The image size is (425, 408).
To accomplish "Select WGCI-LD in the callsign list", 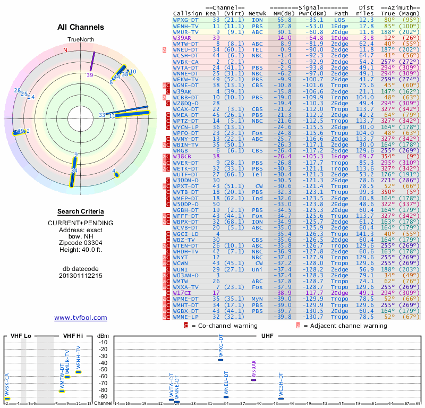I will tap(185, 234).
